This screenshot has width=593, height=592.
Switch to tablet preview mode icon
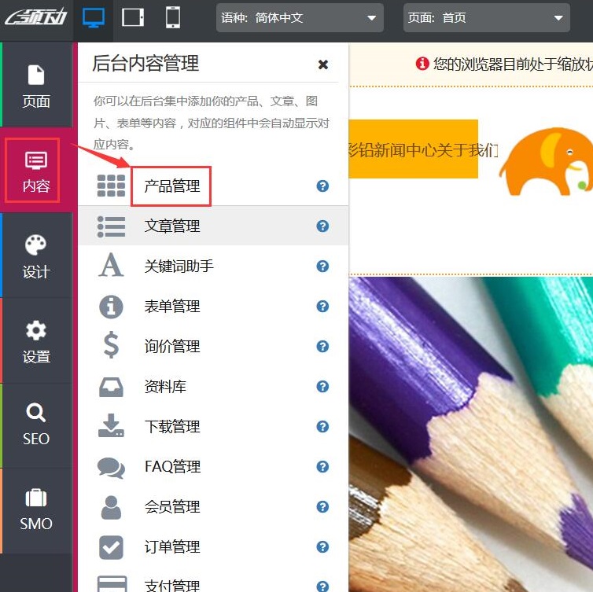coord(133,17)
